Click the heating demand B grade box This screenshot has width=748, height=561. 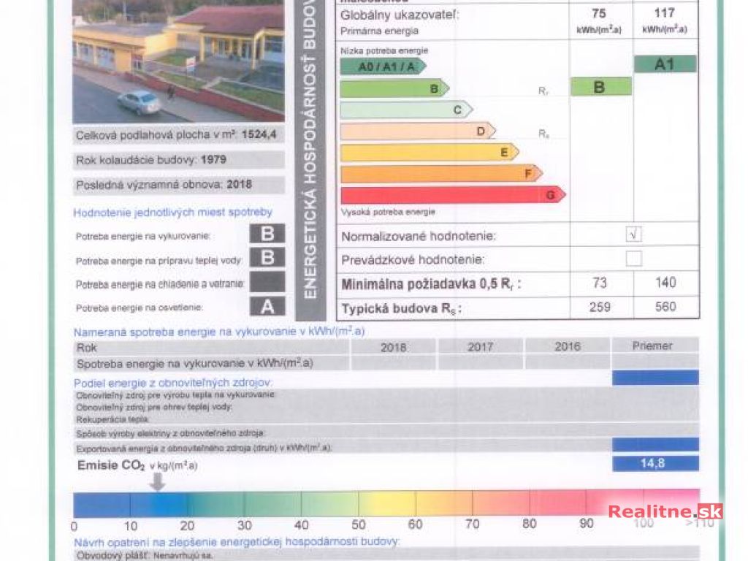267,234
